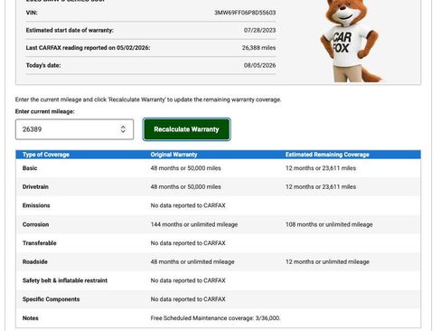Click Drivetrain original 48 months or 50,000 miles
441x331 pixels.
(186, 187)
